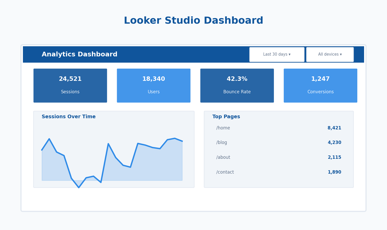Click the 8,421 value for /home
Viewport: 387px width, 230px height.
click(334, 128)
